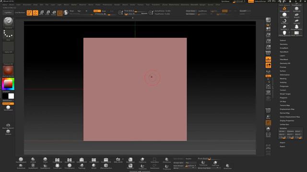Viewport: 307px width, 172px height.
Task: Select the Rotate transform icon in top shelf
Action: click(x=54, y=13)
